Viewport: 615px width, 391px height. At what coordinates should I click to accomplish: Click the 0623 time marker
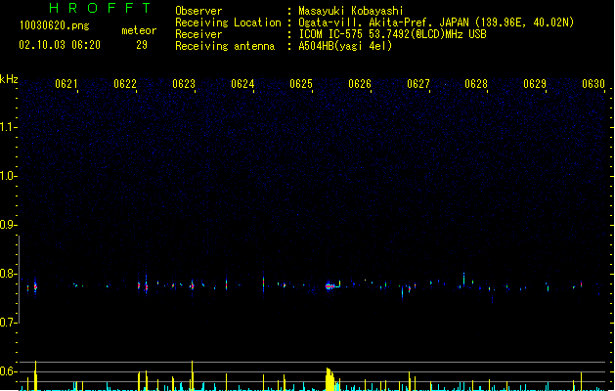tap(184, 84)
